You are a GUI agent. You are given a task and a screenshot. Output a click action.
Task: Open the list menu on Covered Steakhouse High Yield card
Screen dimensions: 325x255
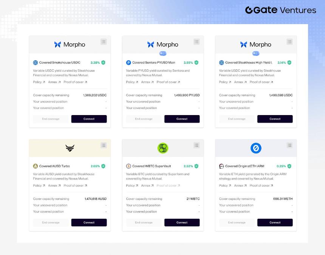click(289, 42)
